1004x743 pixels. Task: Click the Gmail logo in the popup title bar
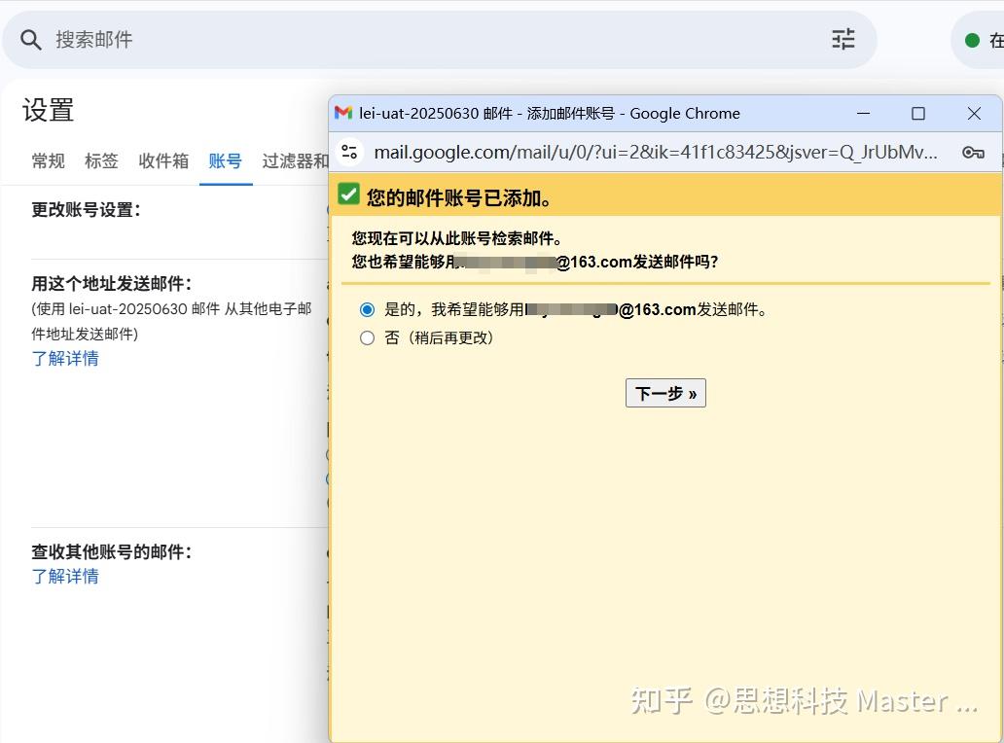coord(342,114)
